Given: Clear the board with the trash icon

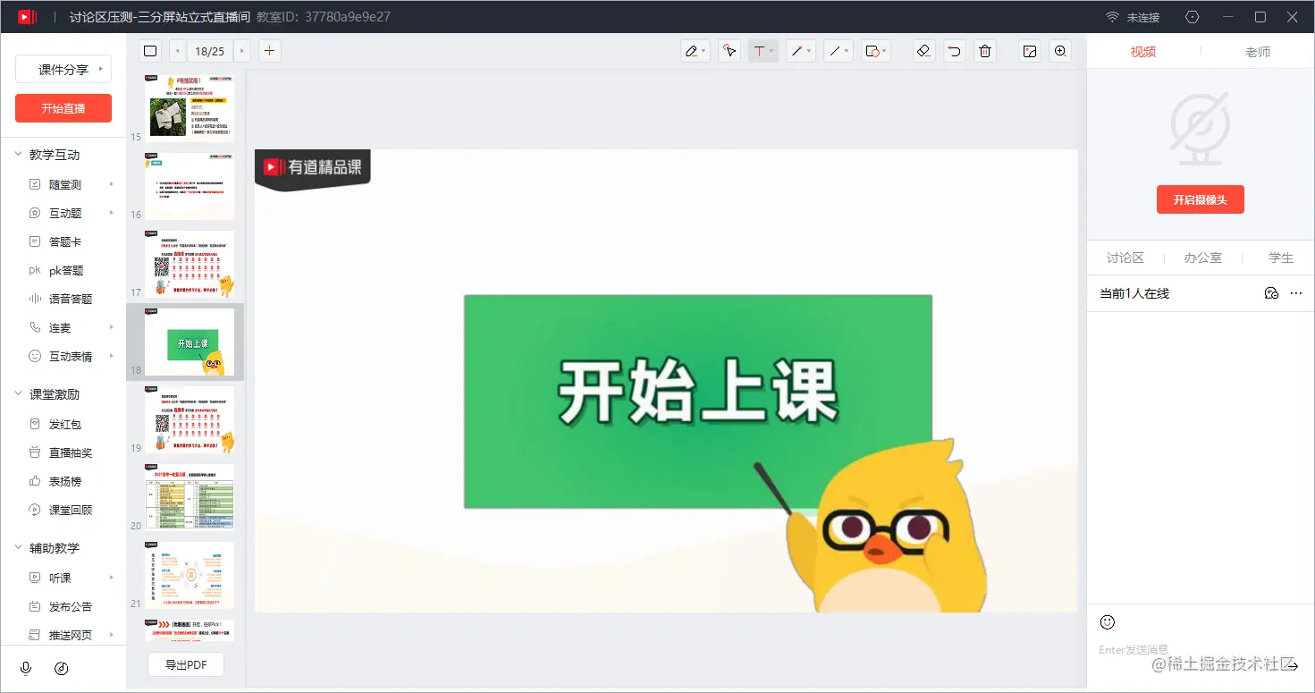Looking at the screenshot, I should 984,51.
